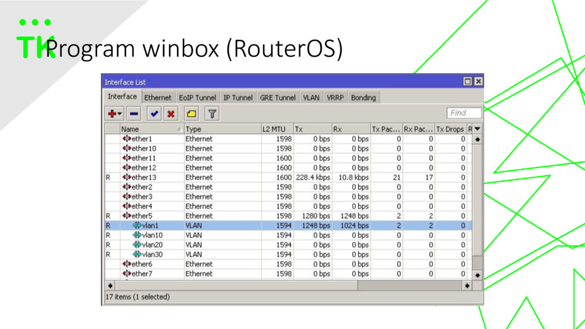Switch to the EoIP Tunnel tab
Image resolution: width=585 pixels, height=329 pixels.
(x=197, y=98)
